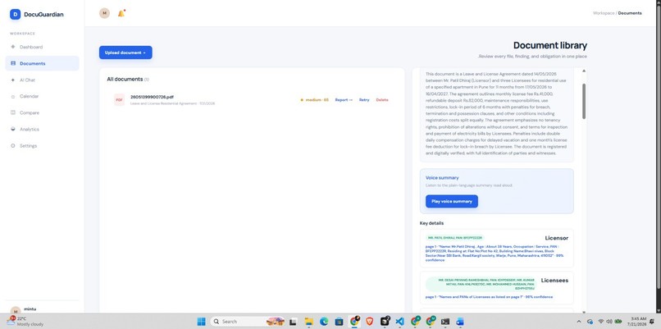Open the terminal from the taskbar

(444, 322)
